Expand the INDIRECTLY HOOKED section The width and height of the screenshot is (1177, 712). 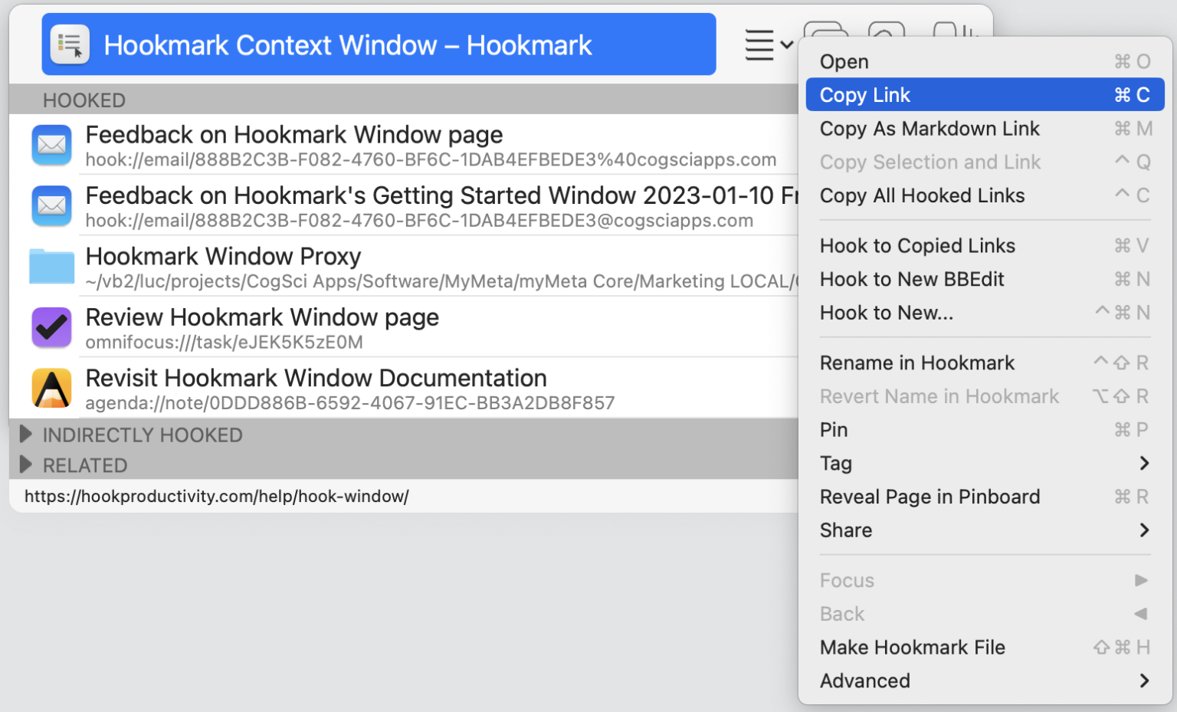click(26, 435)
